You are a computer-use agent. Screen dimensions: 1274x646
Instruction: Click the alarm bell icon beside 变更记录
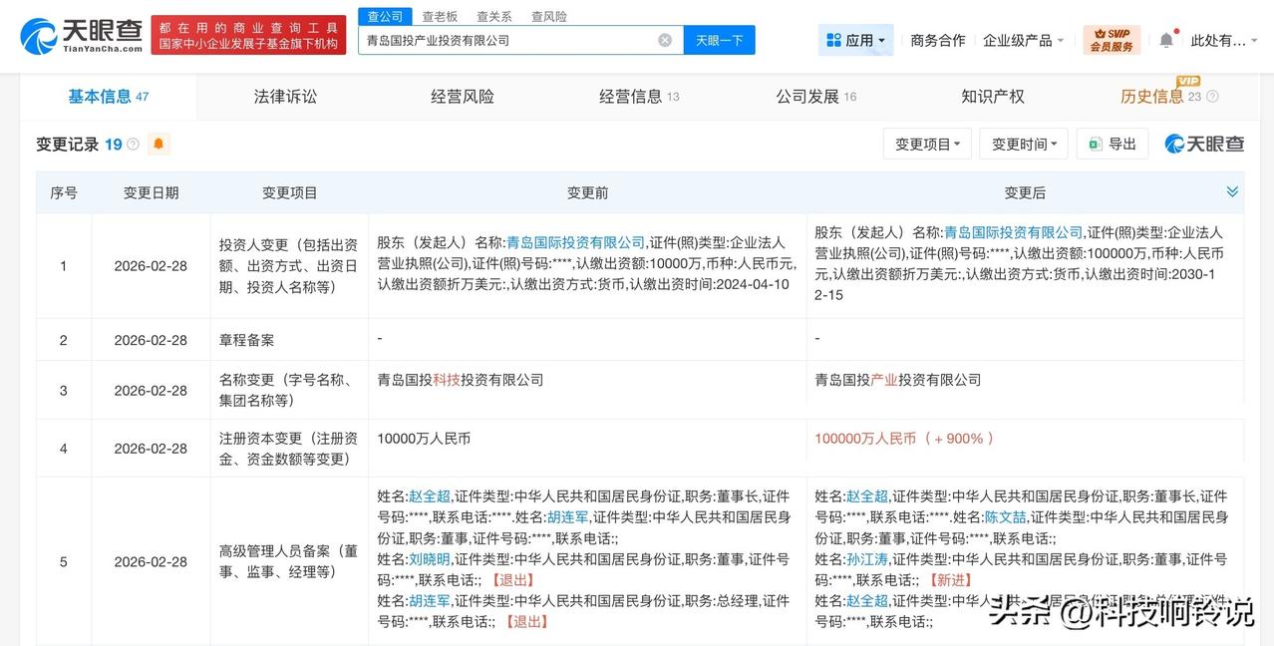(x=159, y=144)
